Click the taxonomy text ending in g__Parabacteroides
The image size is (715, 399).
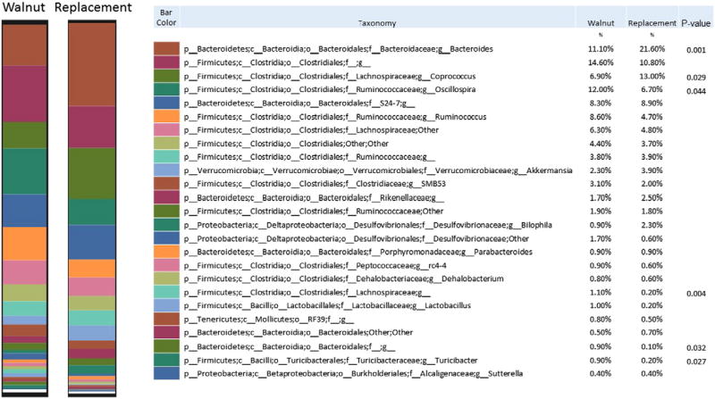358,252
